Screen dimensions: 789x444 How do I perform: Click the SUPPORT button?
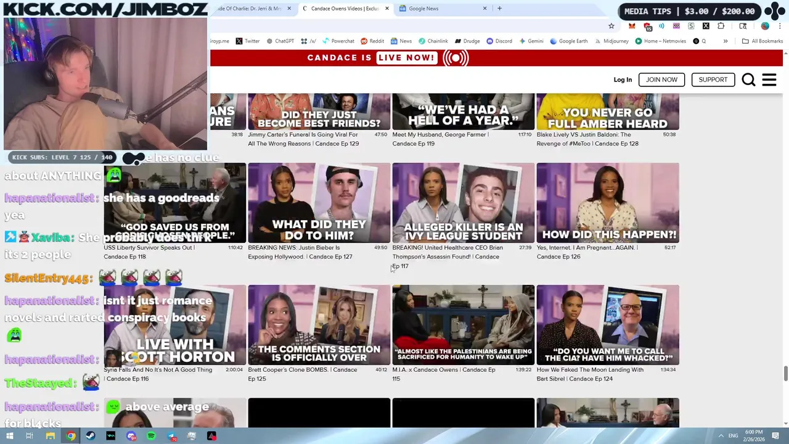pyautogui.click(x=713, y=80)
